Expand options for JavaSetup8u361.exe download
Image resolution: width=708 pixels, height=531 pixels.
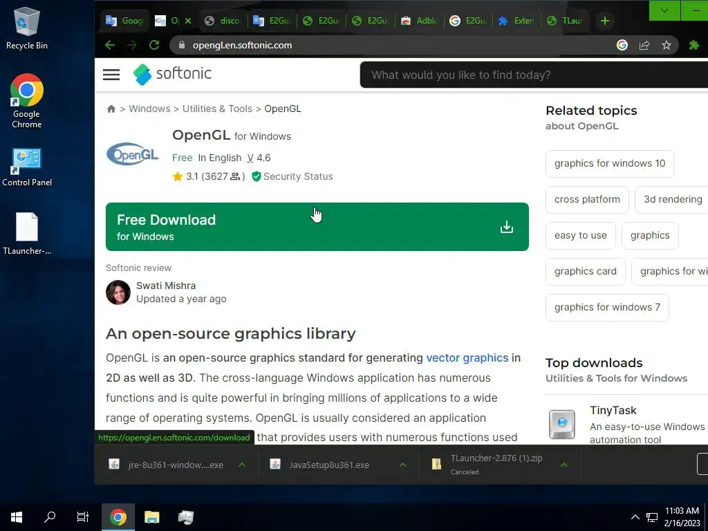[403, 465]
